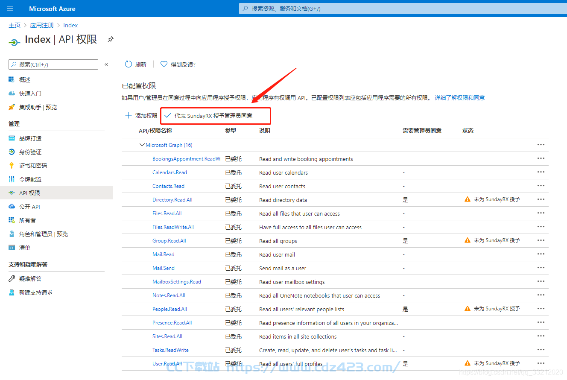Viewport: 567px width, 380px height.
Task: Open more options for Sites.Read.All row
Action: (x=541, y=336)
